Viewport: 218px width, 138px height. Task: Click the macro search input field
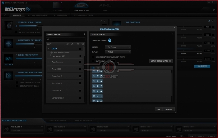coord(66,39)
